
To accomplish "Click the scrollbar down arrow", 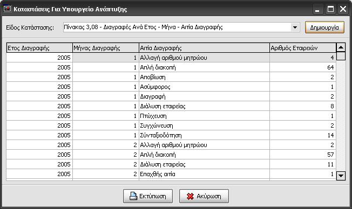I will tap(341, 176).
